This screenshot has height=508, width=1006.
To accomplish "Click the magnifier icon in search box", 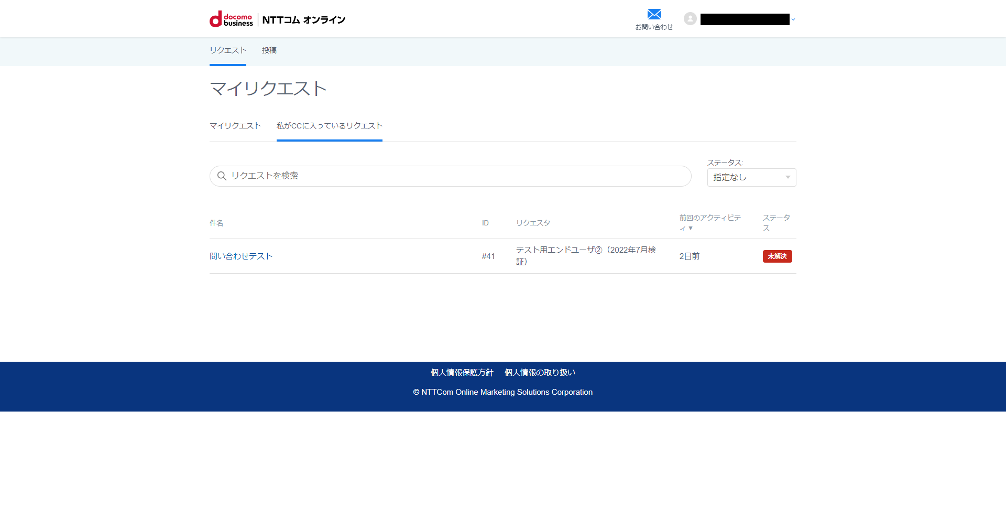I will pyautogui.click(x=222, y=176).
